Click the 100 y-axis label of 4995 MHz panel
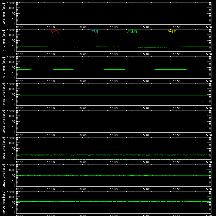Viewport: 216px width, 216px height. click(13, 148)
